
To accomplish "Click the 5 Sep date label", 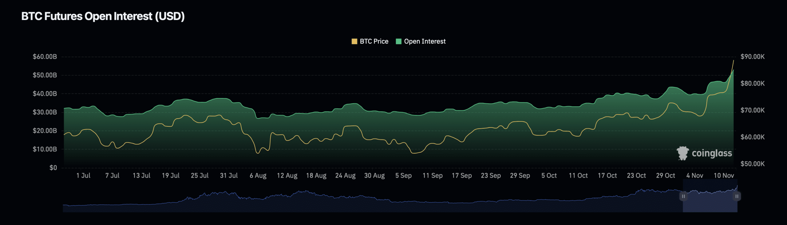I will (403, 176).
